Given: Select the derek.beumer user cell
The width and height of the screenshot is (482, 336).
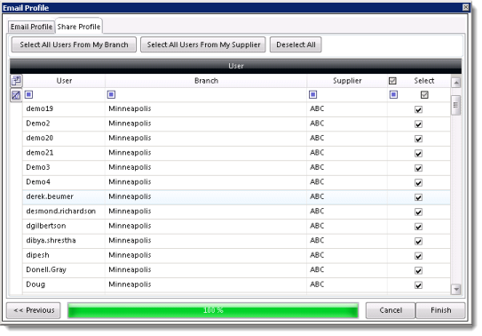Looking at the screenshot, I should click(64, 196).
